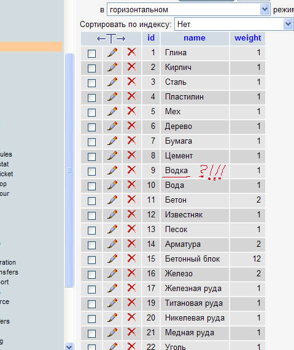Edit the Известняк row
Screen dimensions: 294x350
point(112,214)
